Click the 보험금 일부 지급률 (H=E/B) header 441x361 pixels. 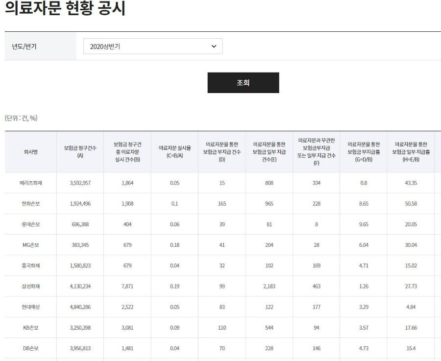tap(411, 152)
